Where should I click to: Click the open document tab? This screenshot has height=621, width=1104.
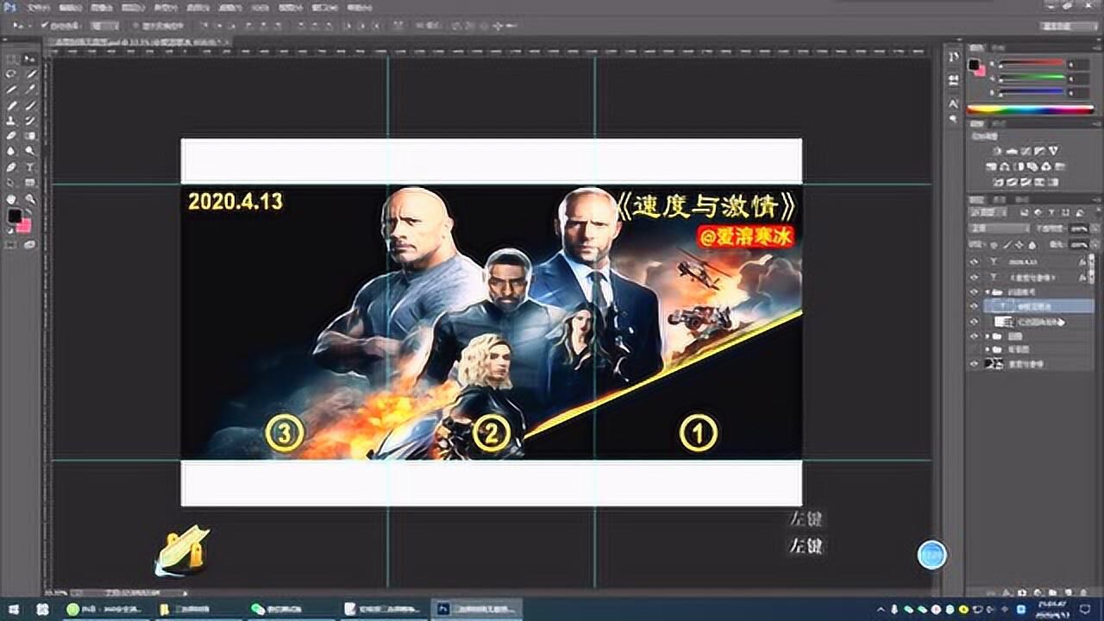point(138,41)
